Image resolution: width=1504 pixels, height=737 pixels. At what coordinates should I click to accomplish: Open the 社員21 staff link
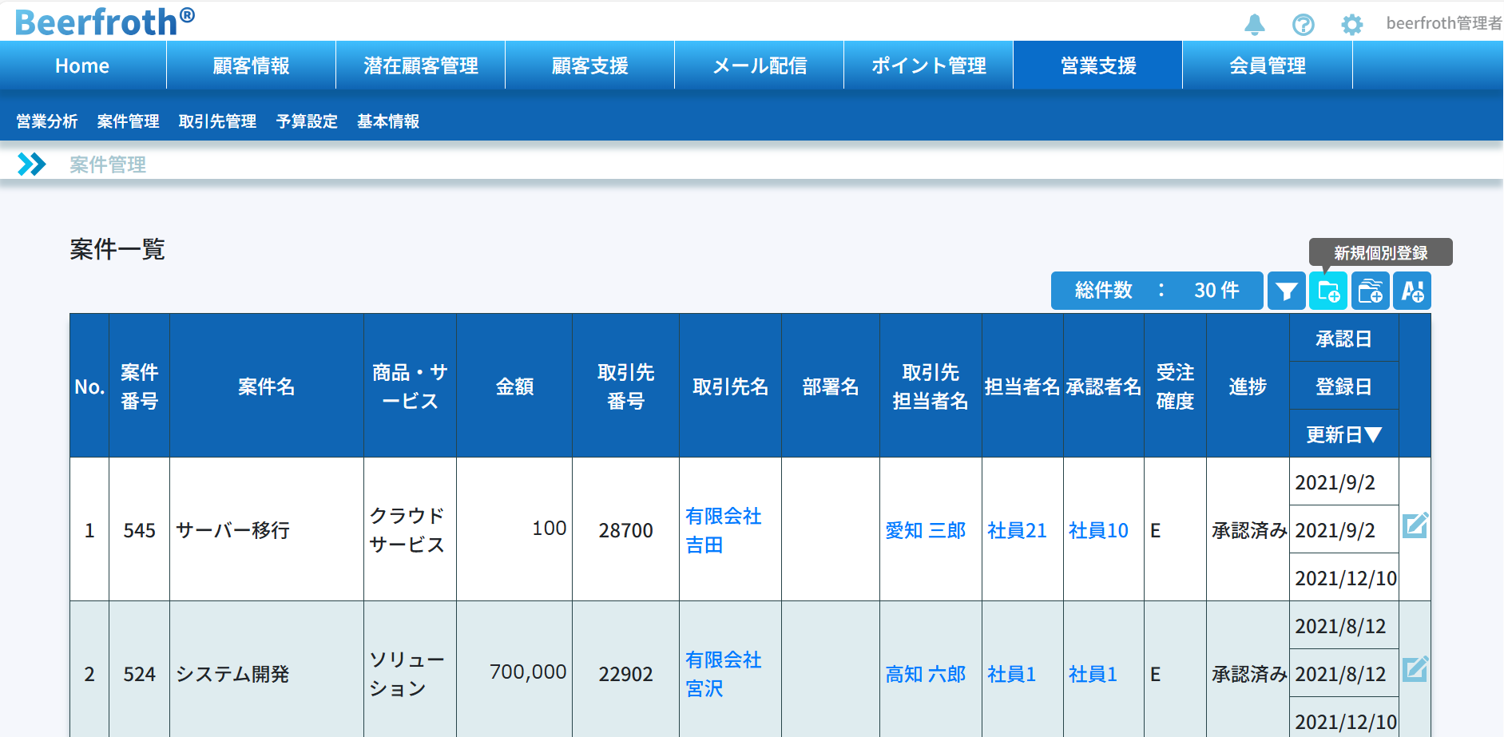click(x=1017, y=530)
